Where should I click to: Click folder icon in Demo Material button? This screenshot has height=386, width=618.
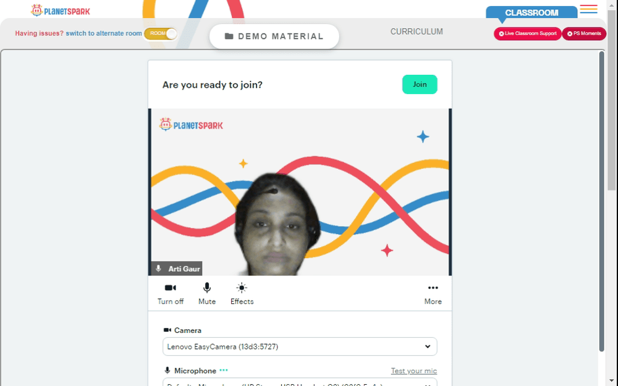pos(229,36)
